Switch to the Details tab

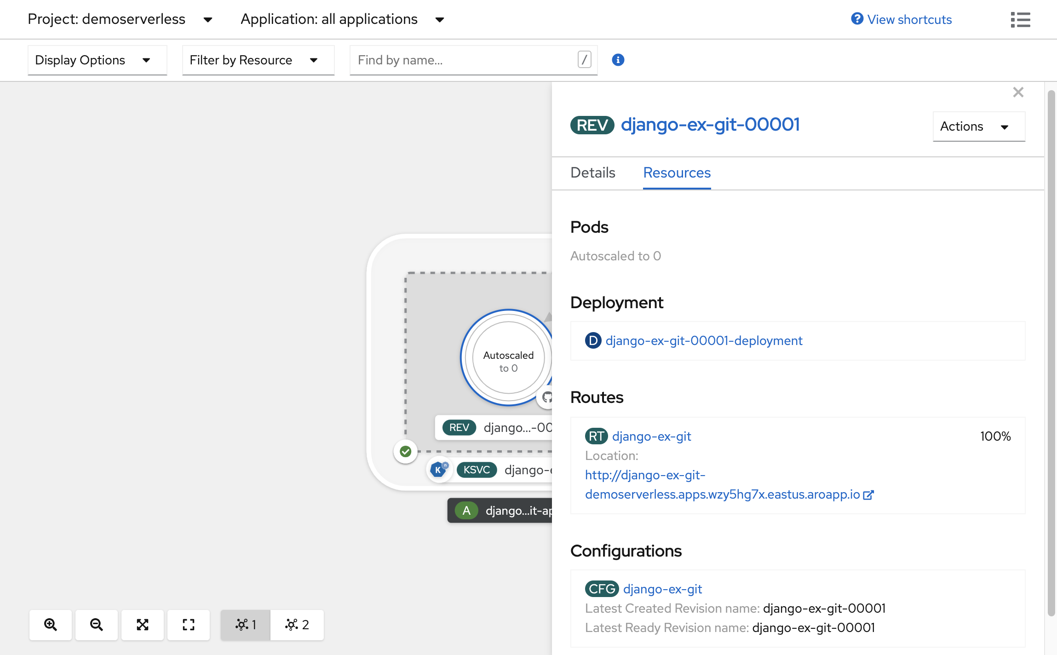point(593,173)
